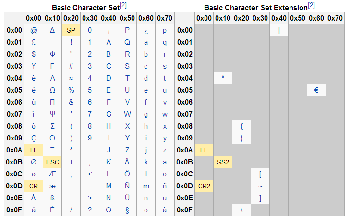This screenshot has height=222, width=350.
Task: Select the highlighted ESC cell
Action: coord(52,162)
